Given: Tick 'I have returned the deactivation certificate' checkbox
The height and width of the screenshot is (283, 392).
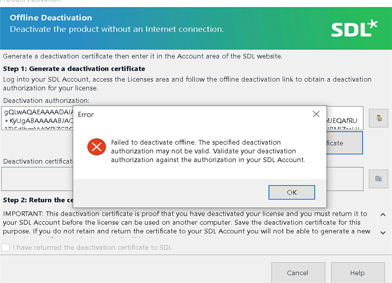Looking at the screenshot, I should [6, 248].
